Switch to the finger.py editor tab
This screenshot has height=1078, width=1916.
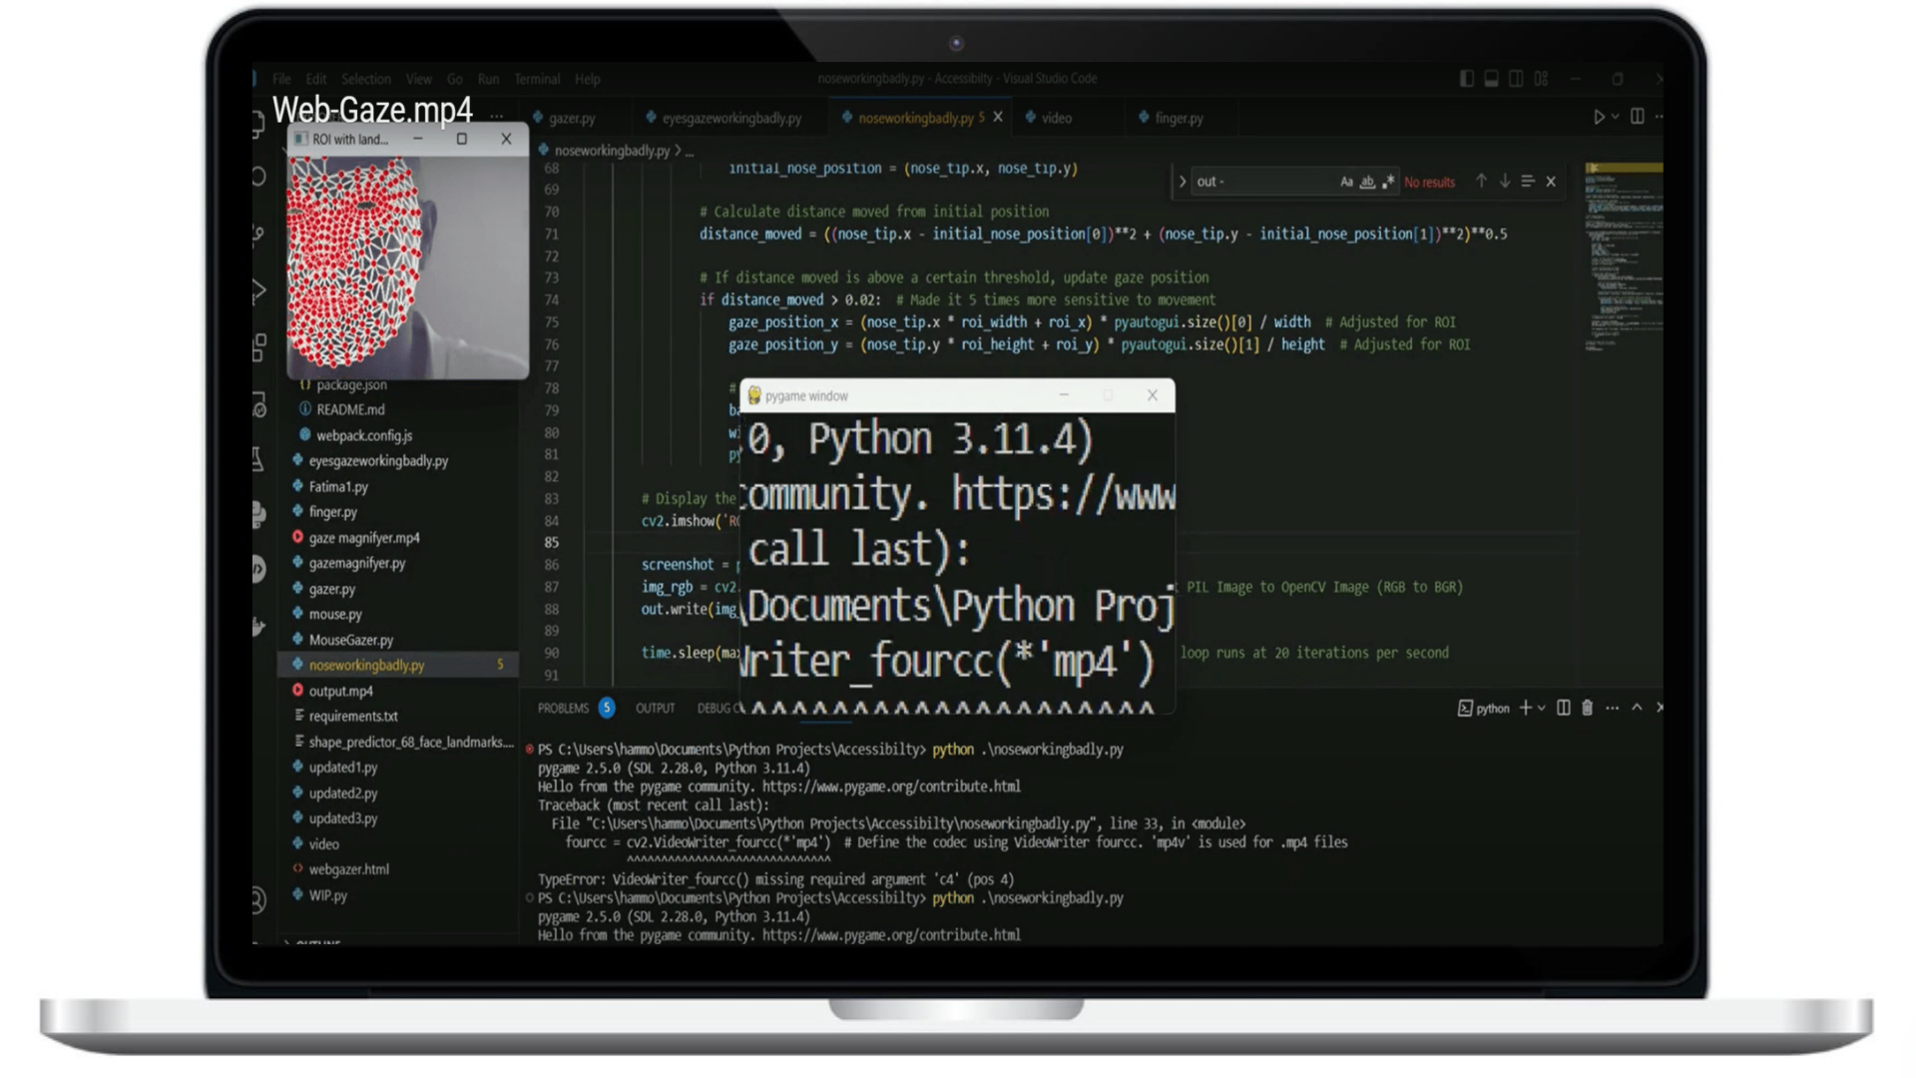(1178, 117)
